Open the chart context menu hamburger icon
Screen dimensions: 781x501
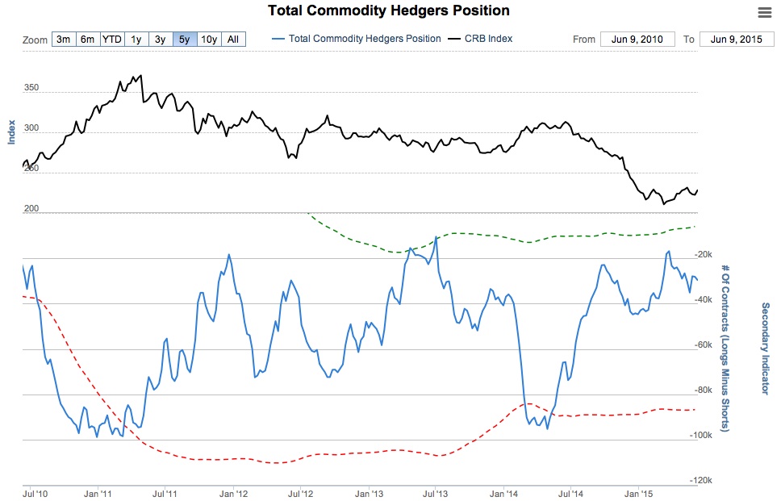[x=765, y=11]
